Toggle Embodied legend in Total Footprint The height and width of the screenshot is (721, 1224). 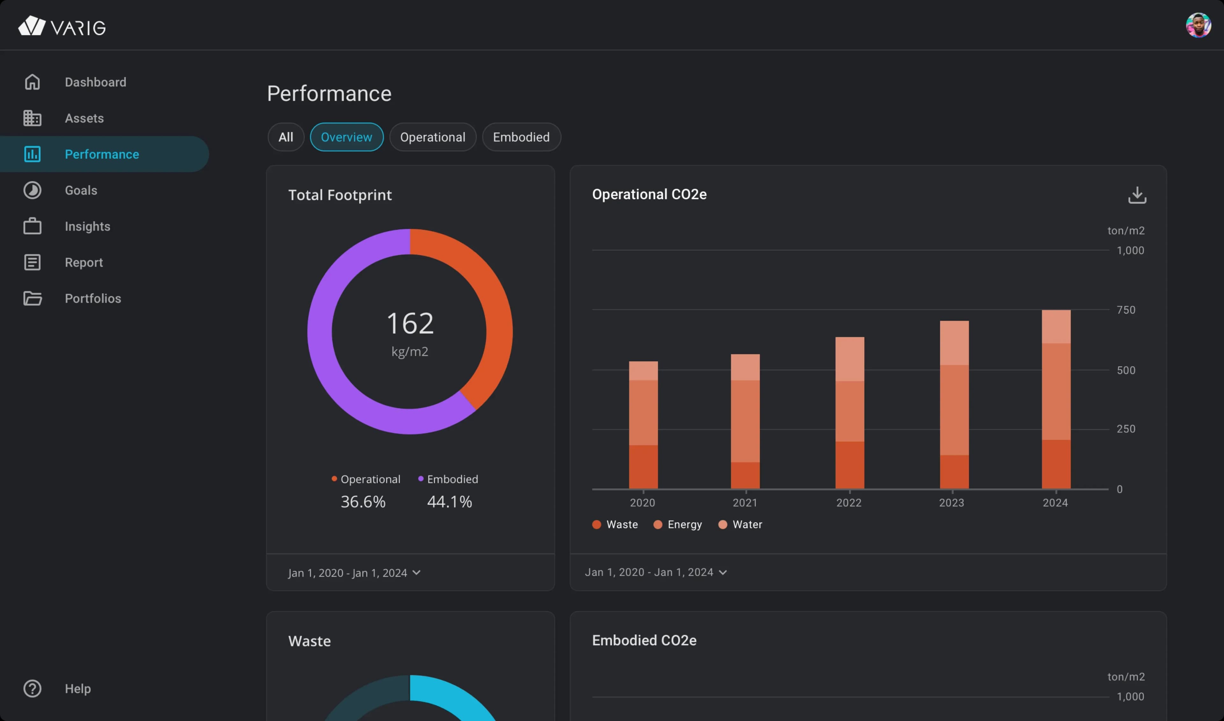point(448,479)
